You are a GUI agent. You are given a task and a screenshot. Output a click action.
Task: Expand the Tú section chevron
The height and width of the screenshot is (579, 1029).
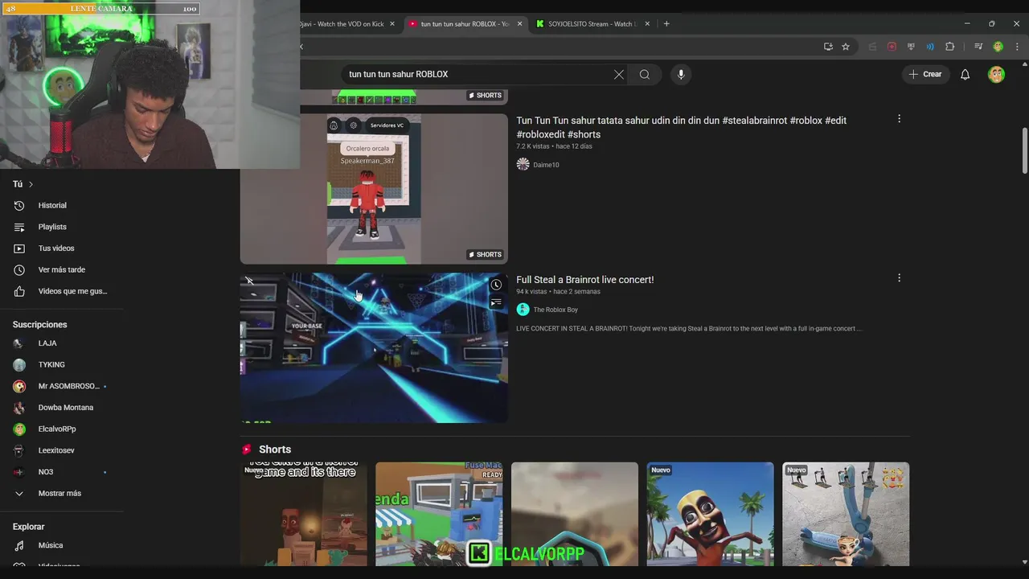click(31, 184)
